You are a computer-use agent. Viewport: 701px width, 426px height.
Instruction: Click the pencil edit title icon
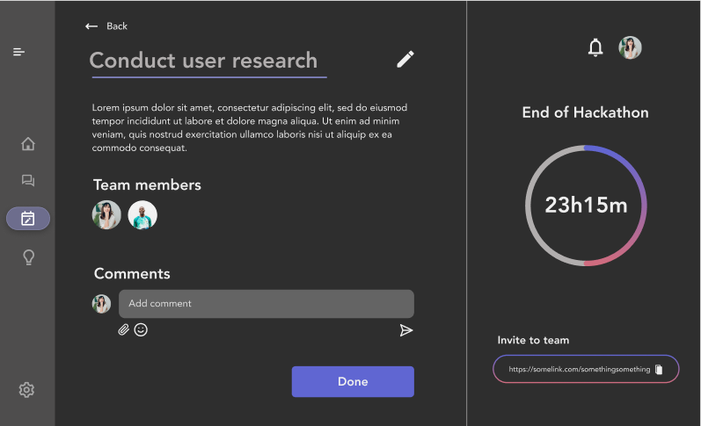405,59
